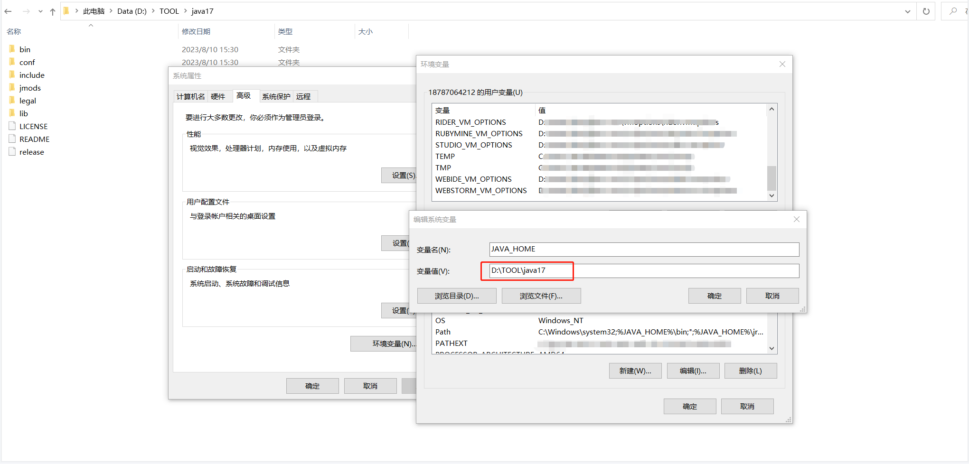Click the up-one-level arrow

pos(52,11)
